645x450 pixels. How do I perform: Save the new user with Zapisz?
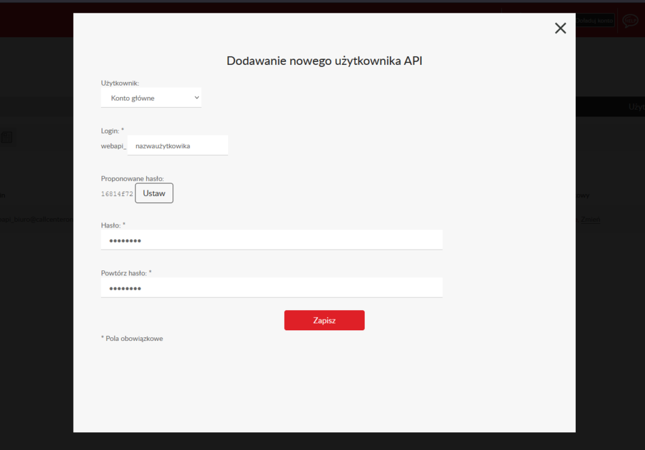pyautogui.click(x=324, y=320)
